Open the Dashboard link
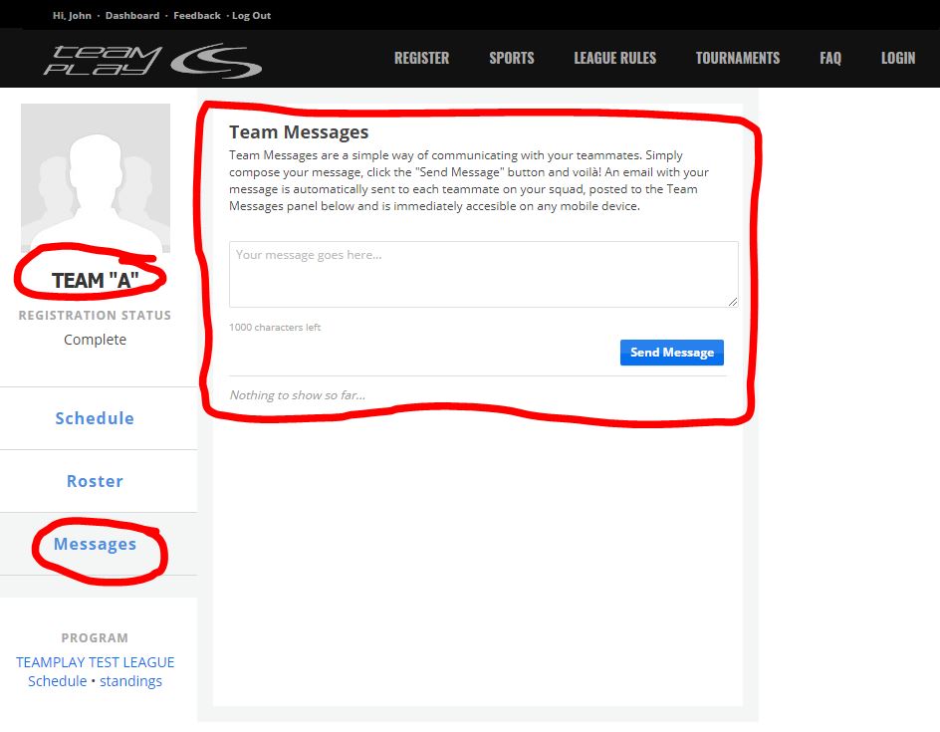The image size is (940, 732). point(131,16)
